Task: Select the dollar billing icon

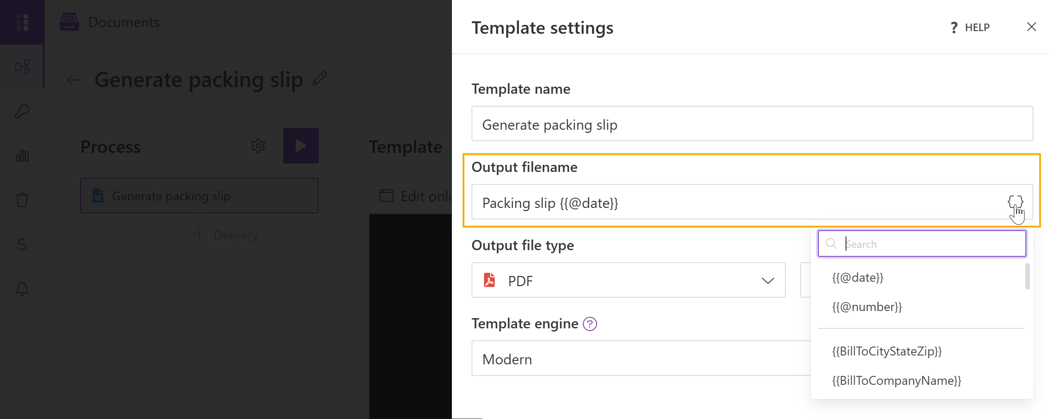Action: [x=22, y=244]
